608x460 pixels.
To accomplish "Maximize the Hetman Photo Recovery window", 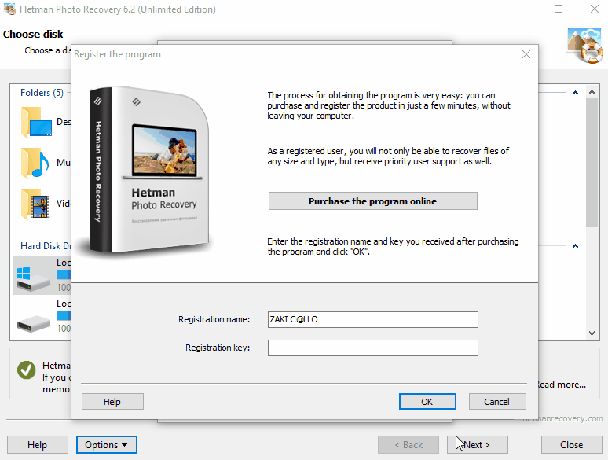I will 559,9.
